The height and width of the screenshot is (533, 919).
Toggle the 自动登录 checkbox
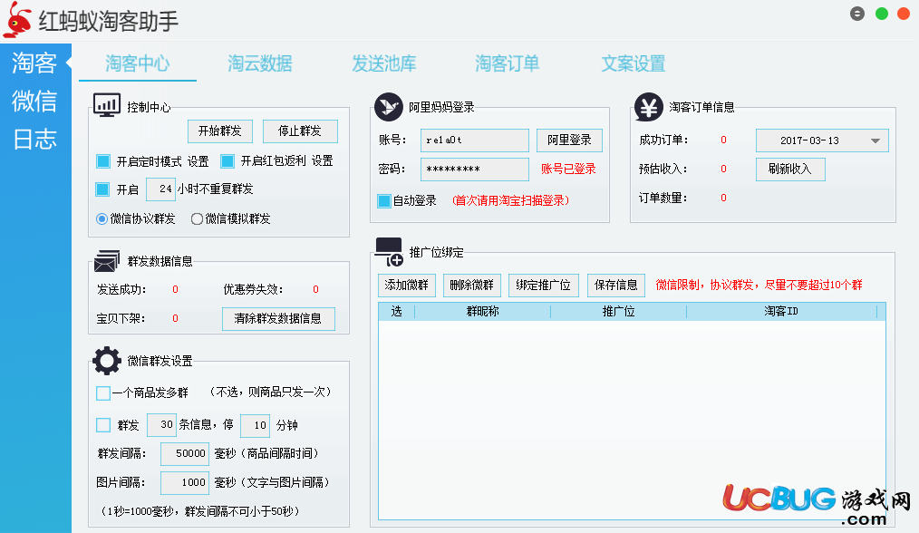tap(384, 201)
